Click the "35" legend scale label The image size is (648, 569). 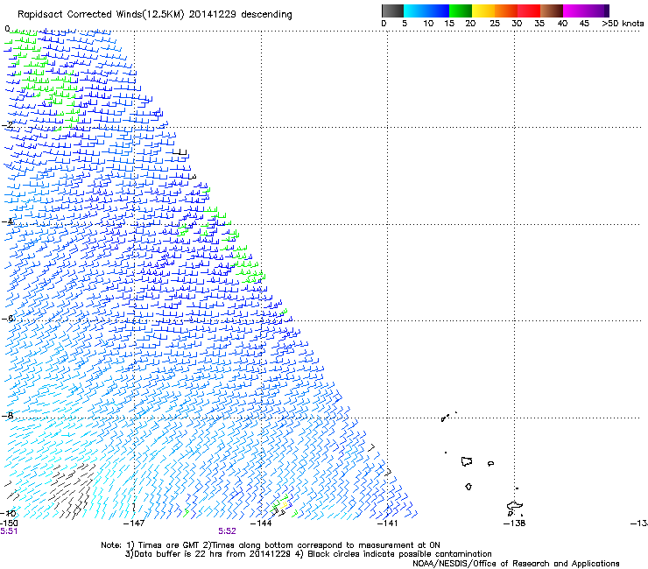(x=539, y=24)
